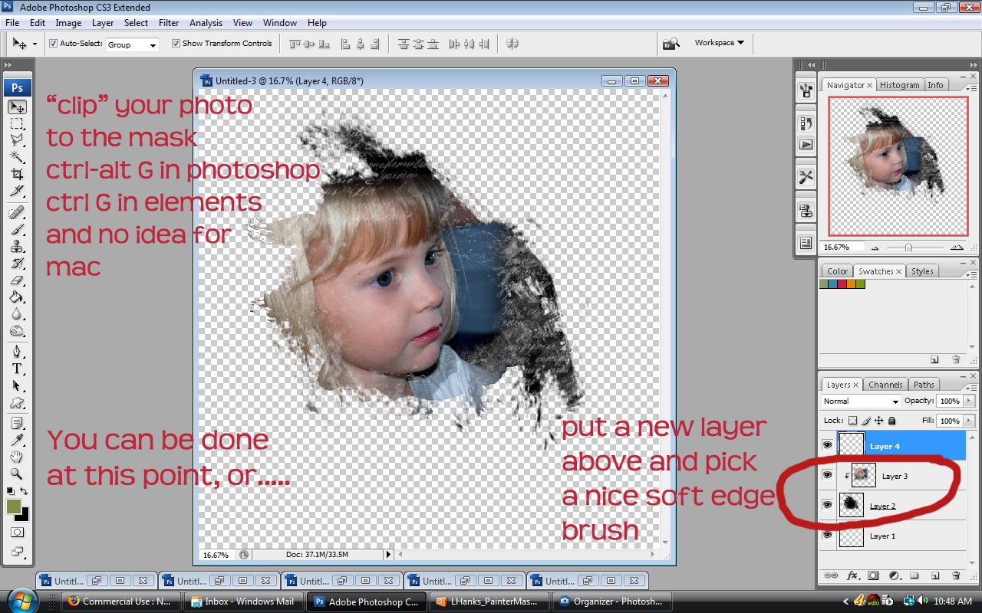
Task: Add a layer mask in Layers panel
Action: [x=873, y=575]
